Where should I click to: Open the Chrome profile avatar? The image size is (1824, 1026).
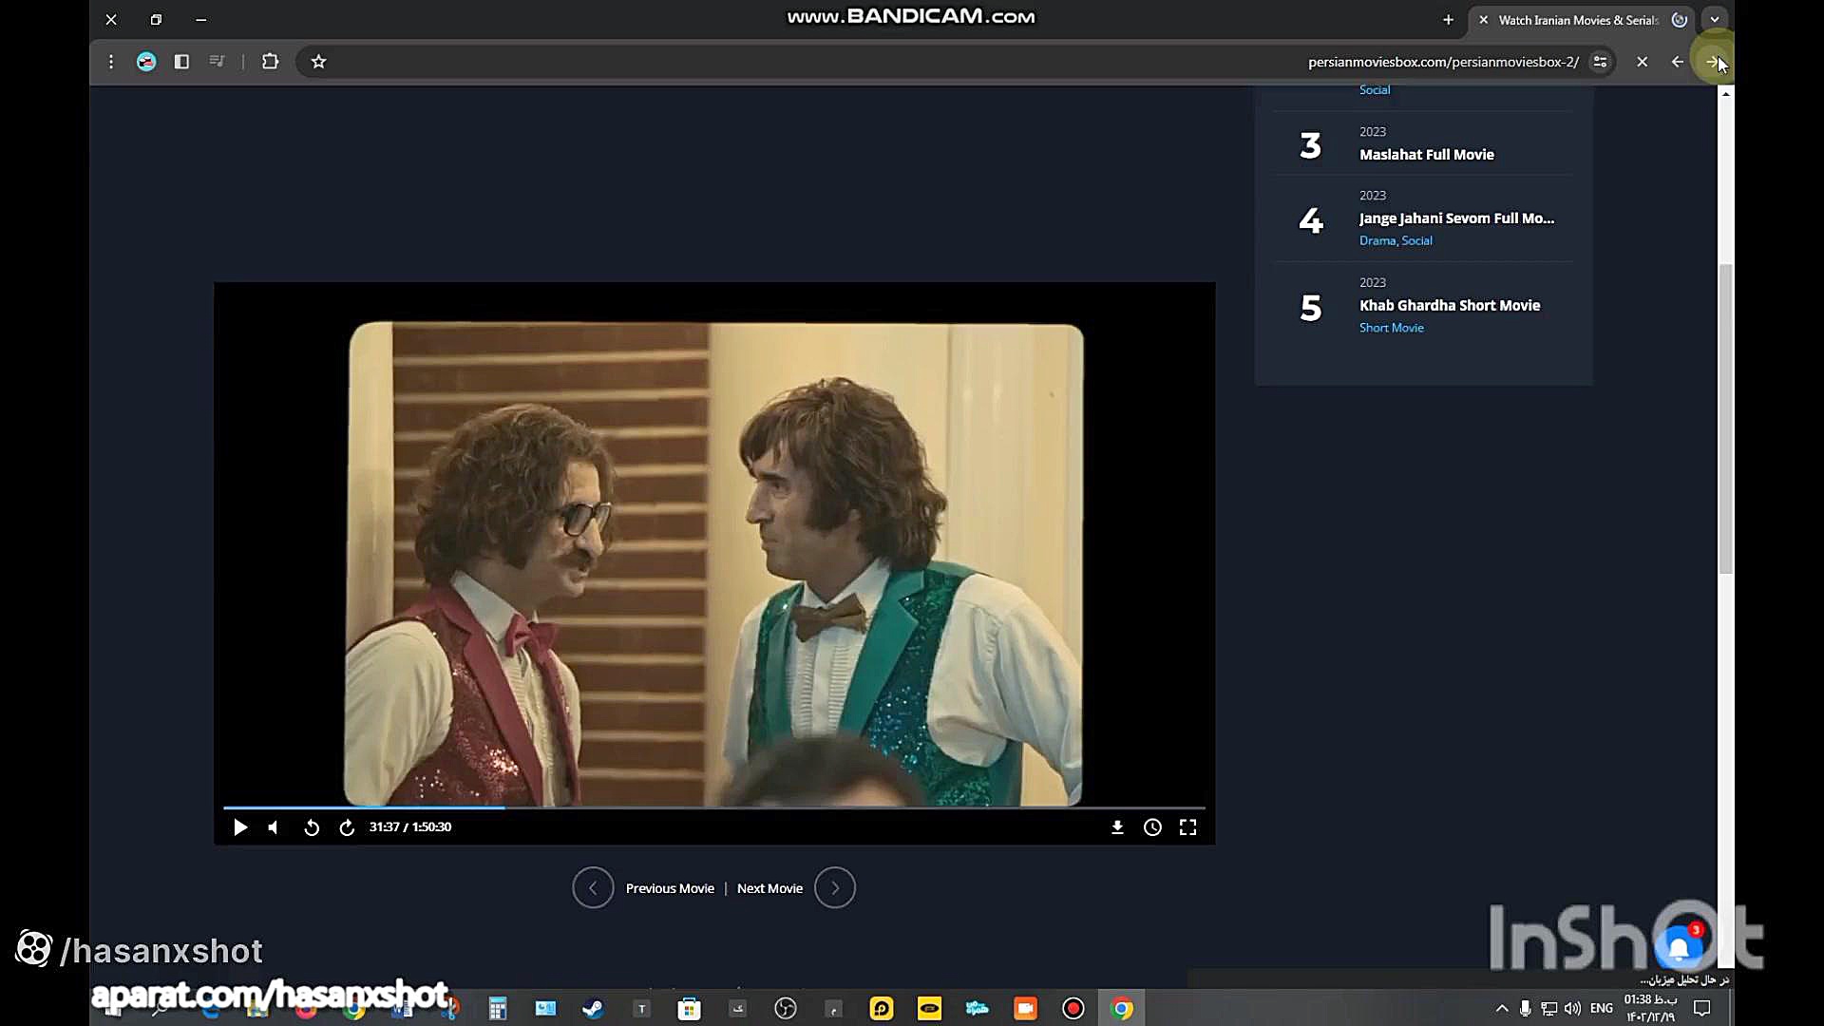point(146,62)
